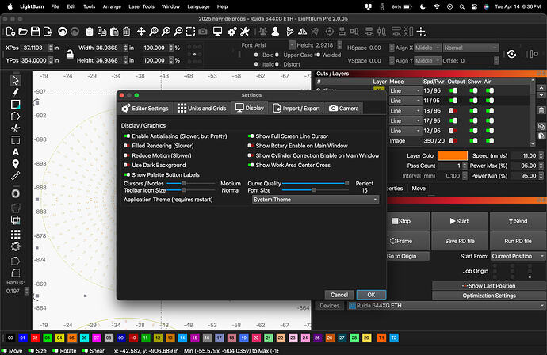Screen dimensions: 547x355
Task: Open a project with the folder icon
Action: (23, 32)
